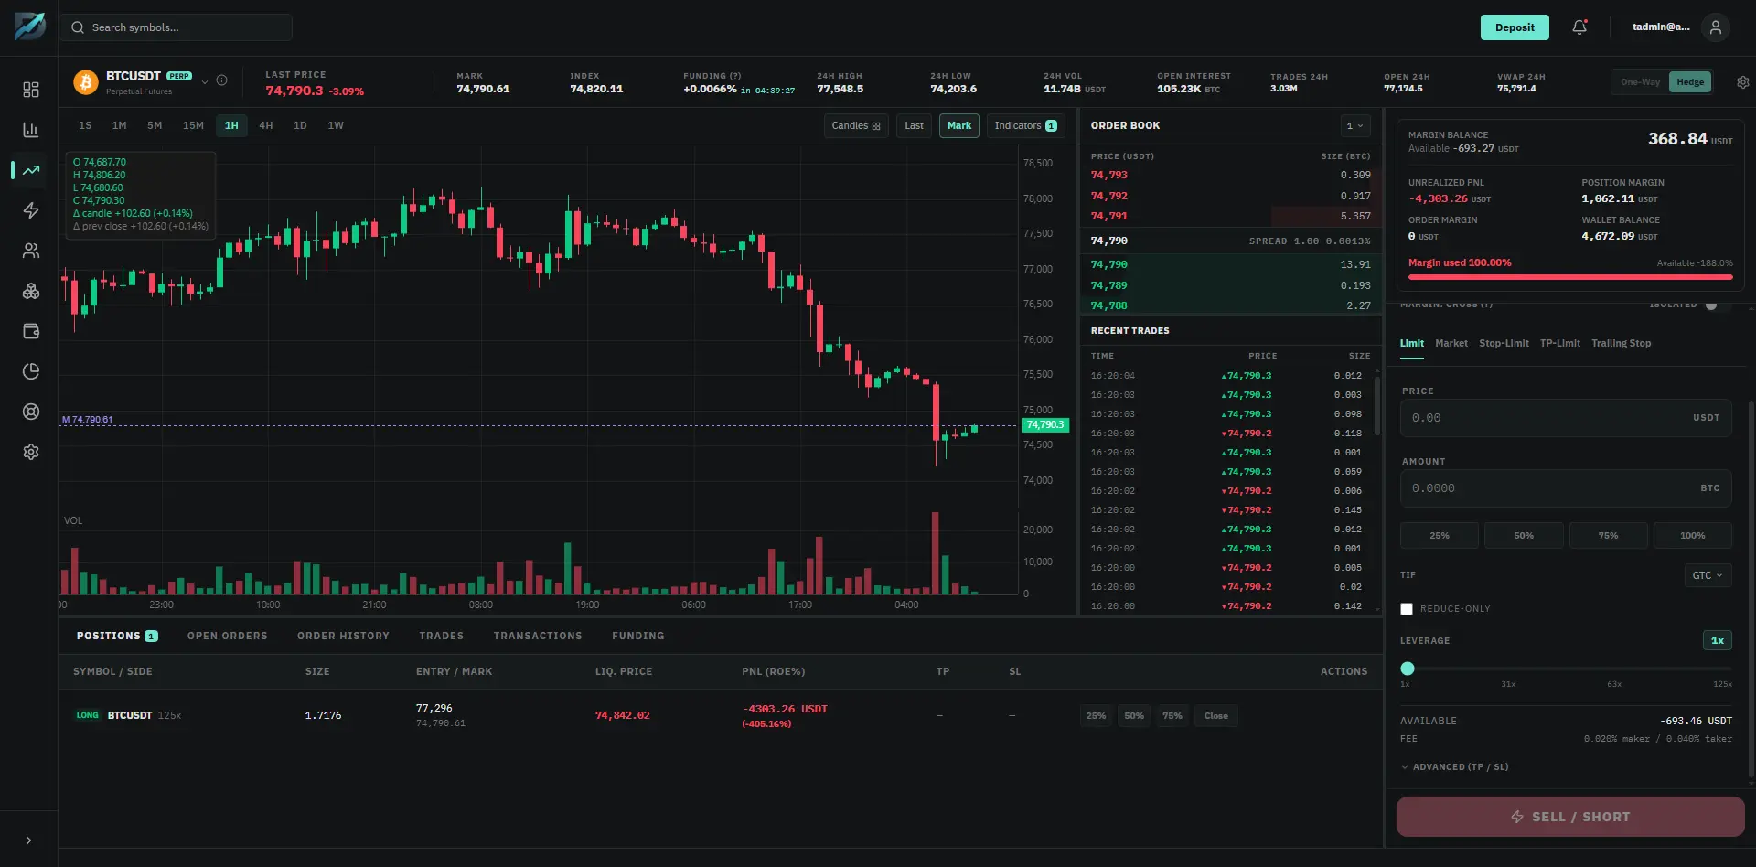The image size is (1756, 867).
Task: Click the info icon beside BTCUSDT
Action: 221,80
